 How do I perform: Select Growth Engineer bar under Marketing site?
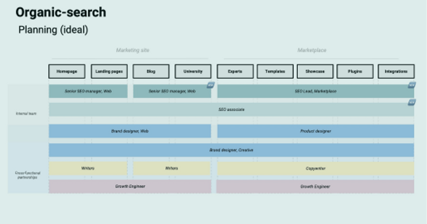click(130, 186)
